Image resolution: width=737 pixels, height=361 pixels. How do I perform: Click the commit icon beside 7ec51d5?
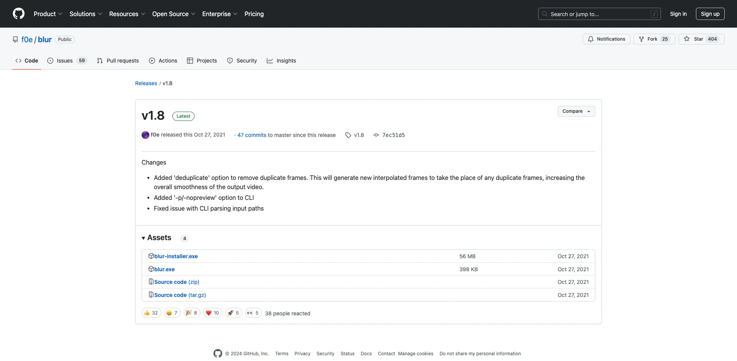tap(376, 135)
